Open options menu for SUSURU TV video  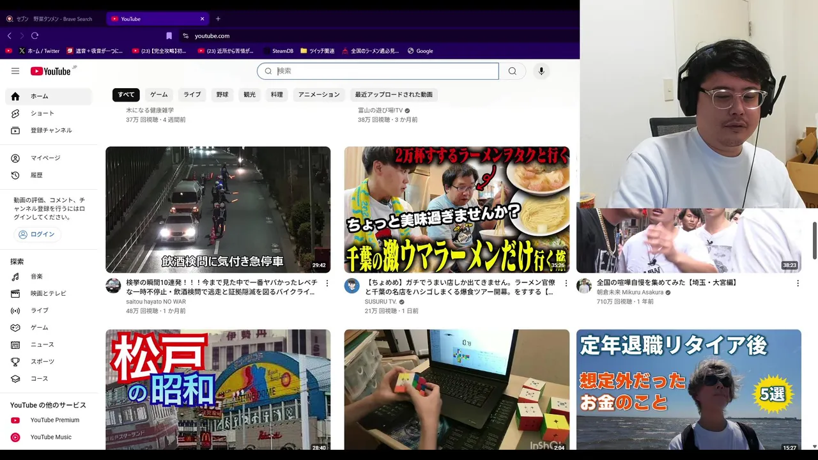(566, 283)
